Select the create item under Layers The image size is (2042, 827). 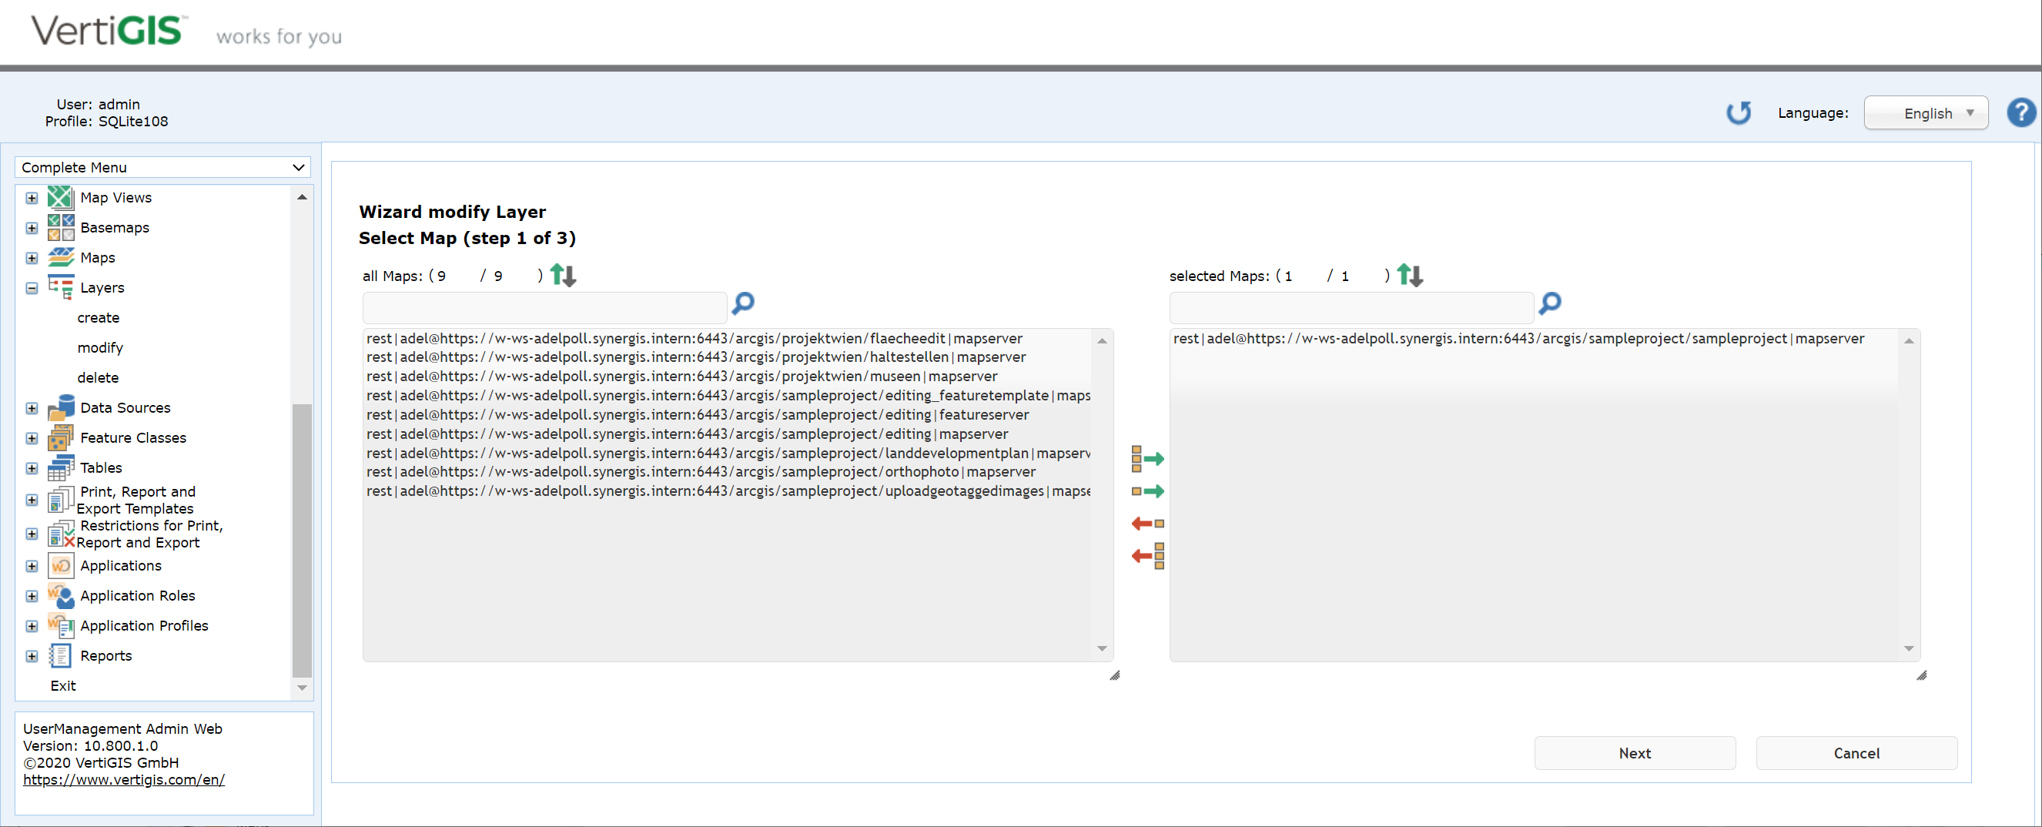point(99,318)
